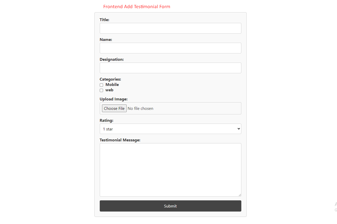
Task: Focus the Name input field
Action: pyautogui.click(x=170, y=48)
